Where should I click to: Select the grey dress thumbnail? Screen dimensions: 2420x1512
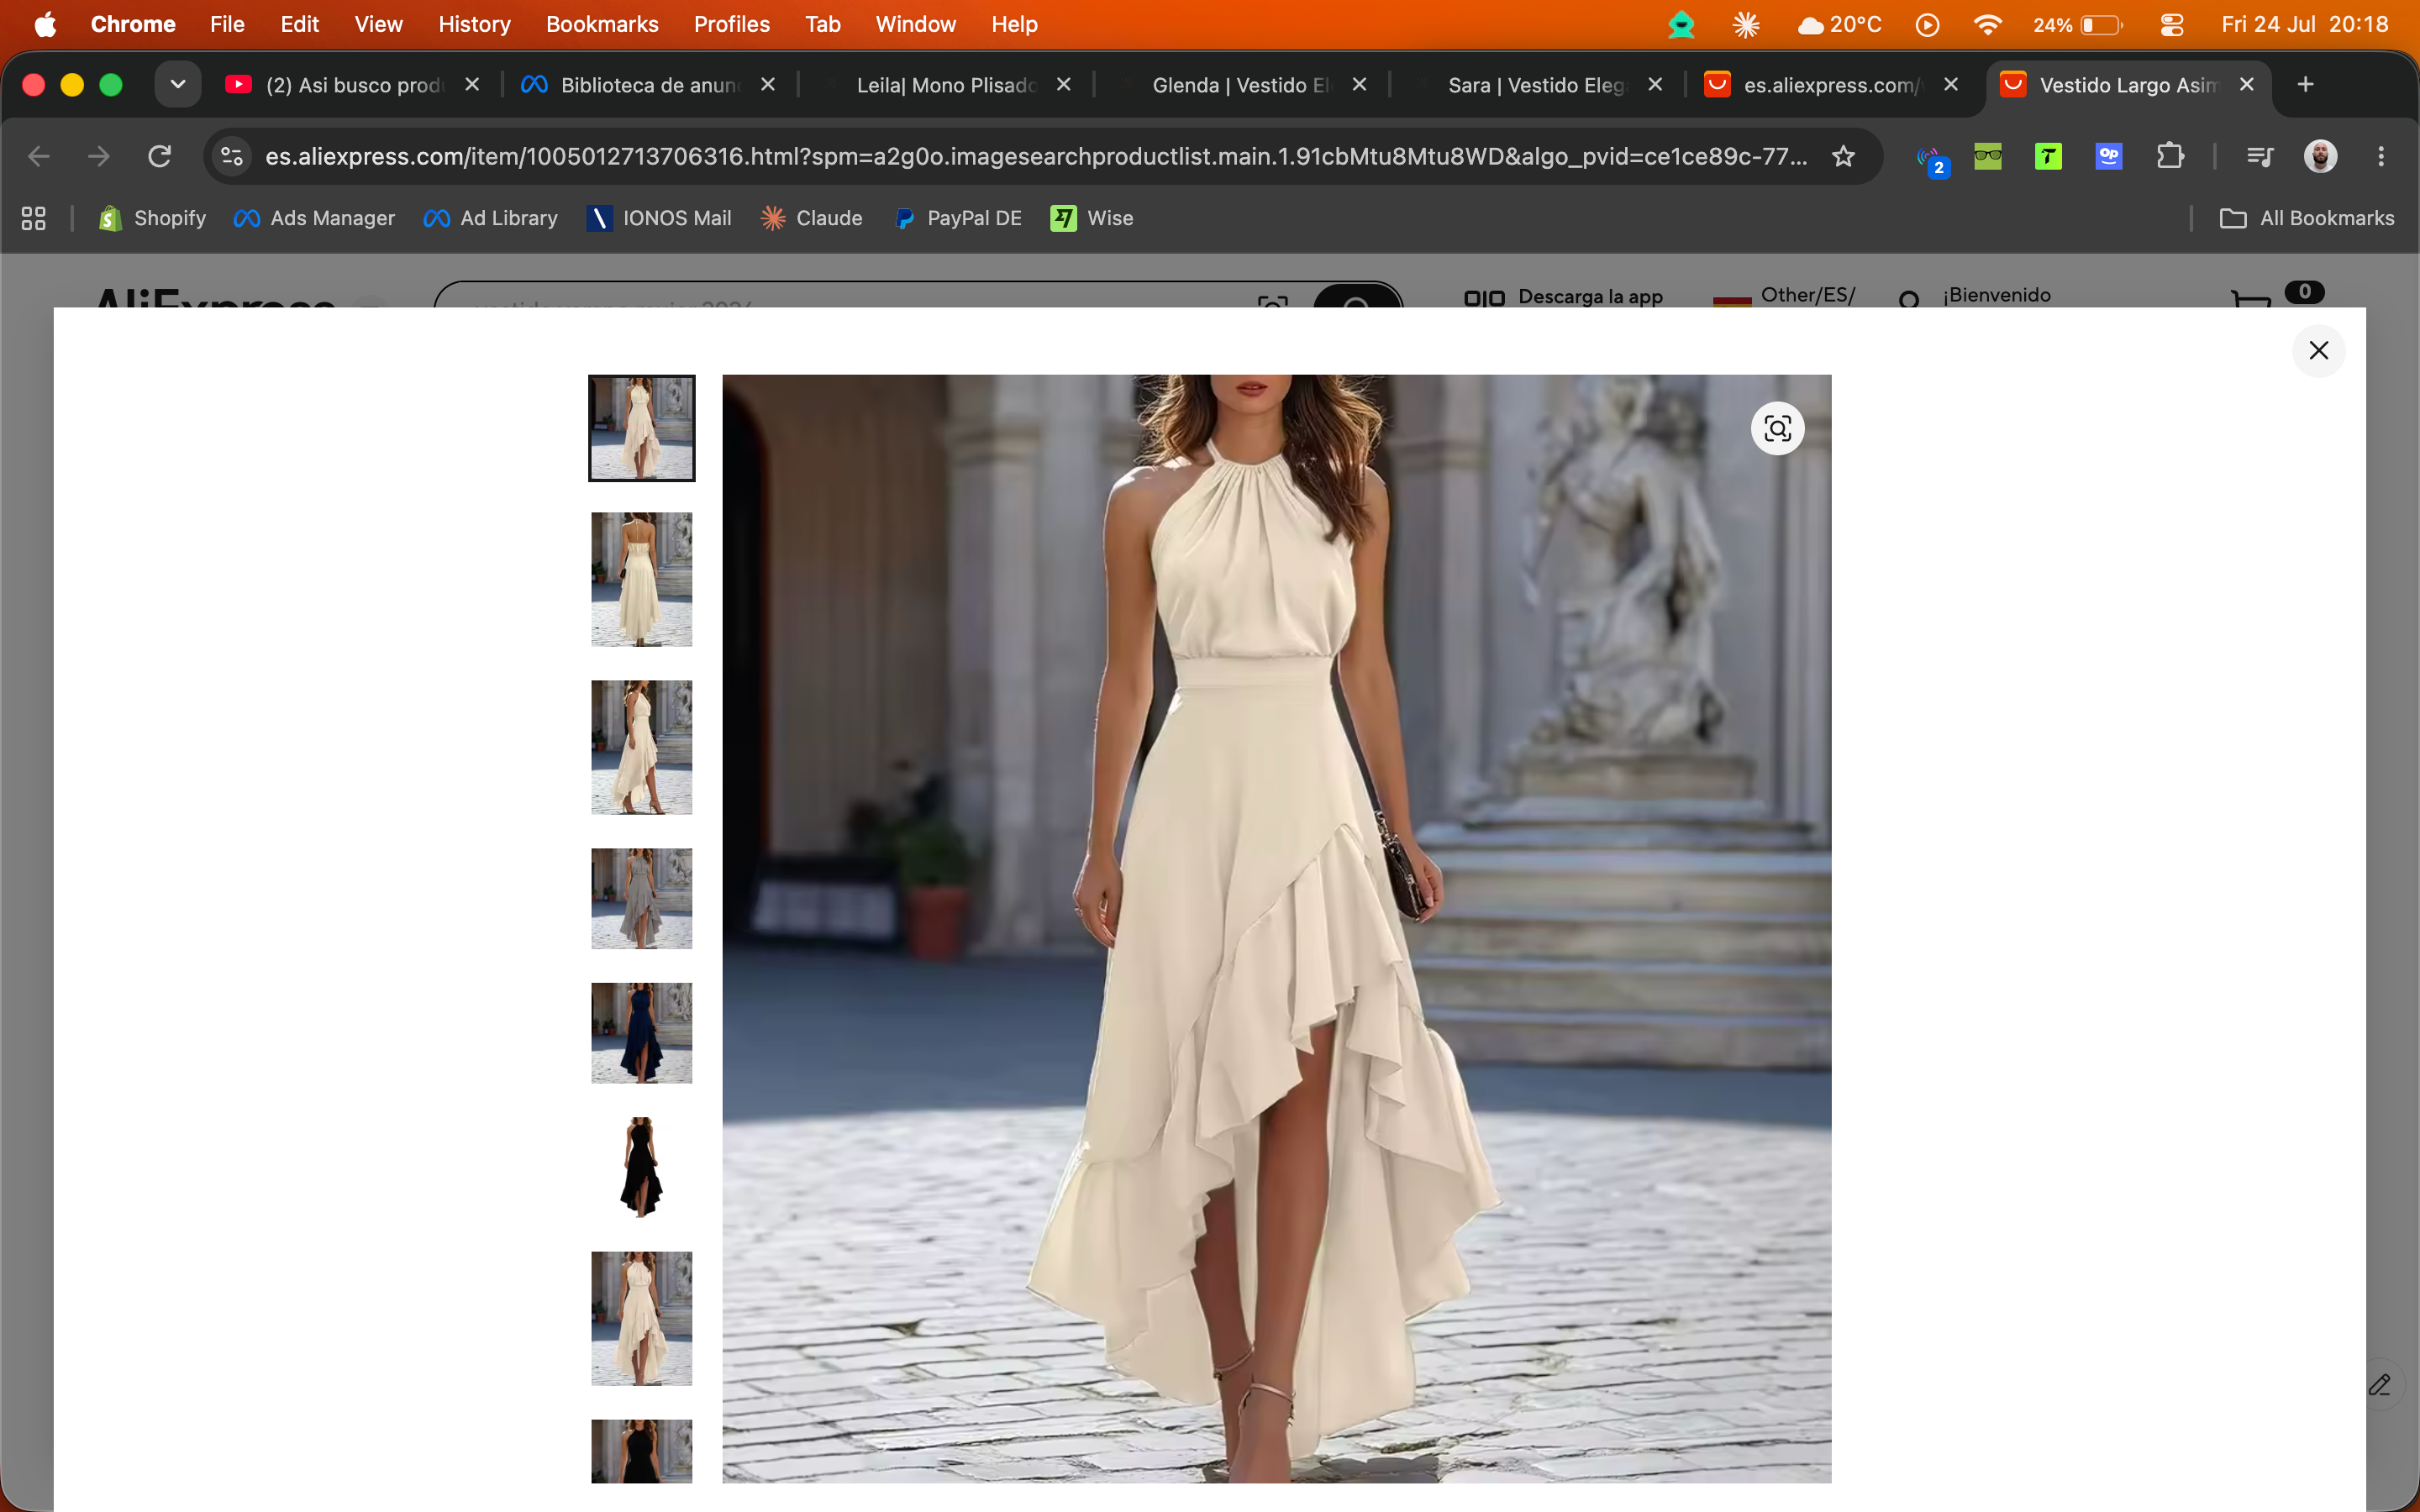(641, 898)
